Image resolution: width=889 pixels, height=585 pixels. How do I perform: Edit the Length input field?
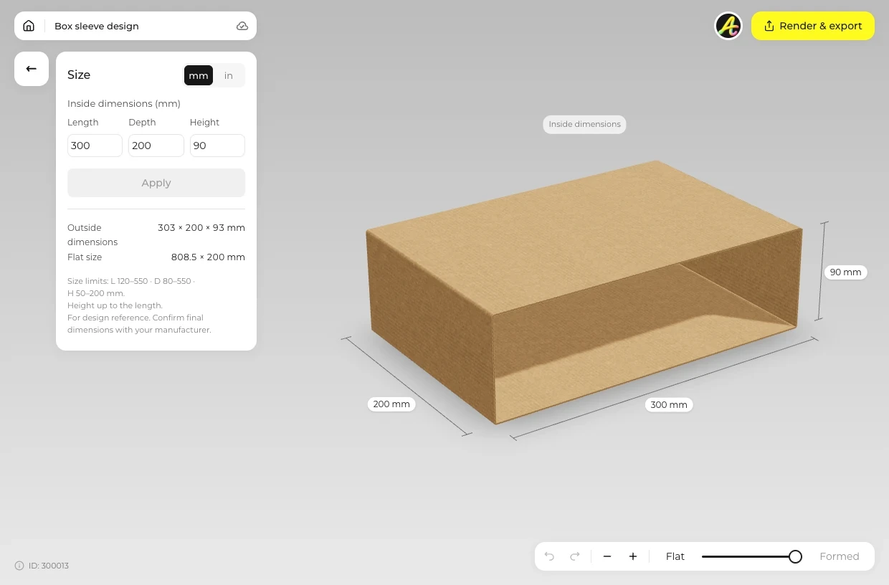tap(95, 146)
